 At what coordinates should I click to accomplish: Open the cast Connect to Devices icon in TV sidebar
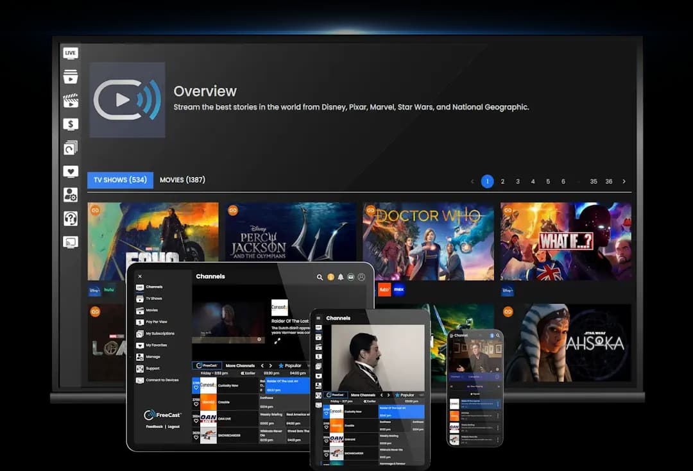click(71, 242)
